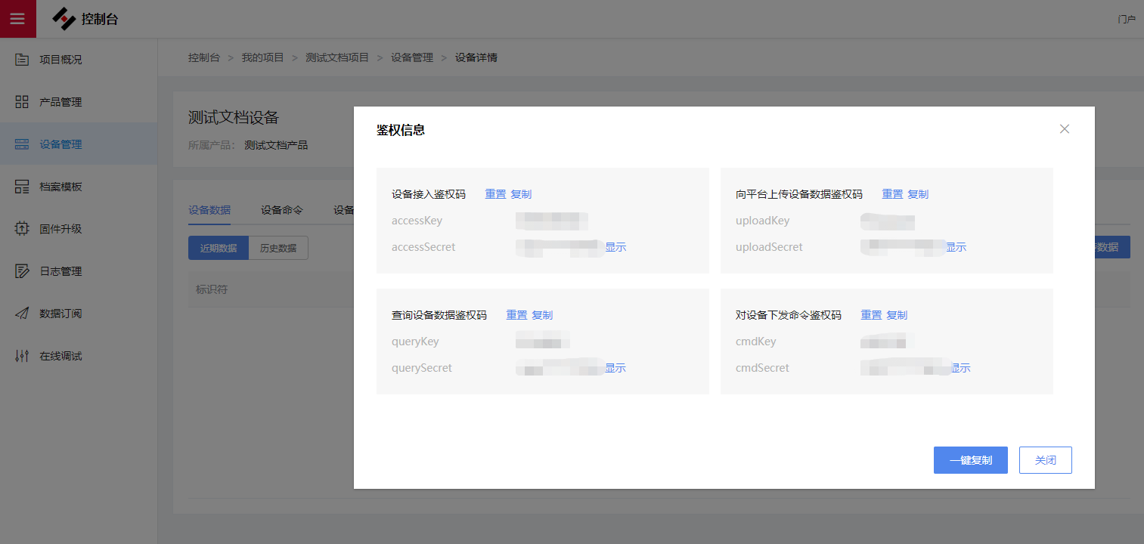Show the cmdSecret value
This screenshot has width=1144, height=544.
[960, 368]
